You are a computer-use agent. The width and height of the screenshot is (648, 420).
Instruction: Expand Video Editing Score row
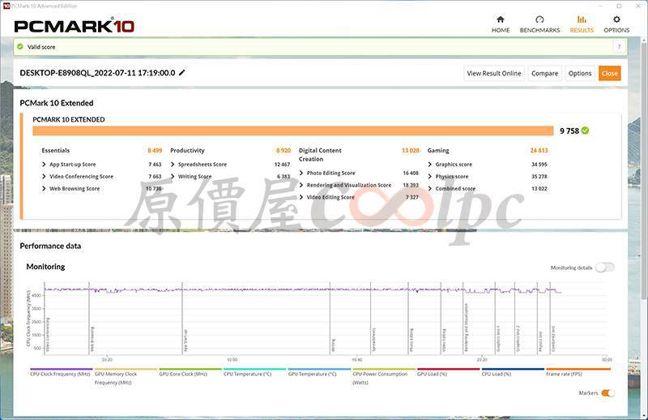point(301,197)
